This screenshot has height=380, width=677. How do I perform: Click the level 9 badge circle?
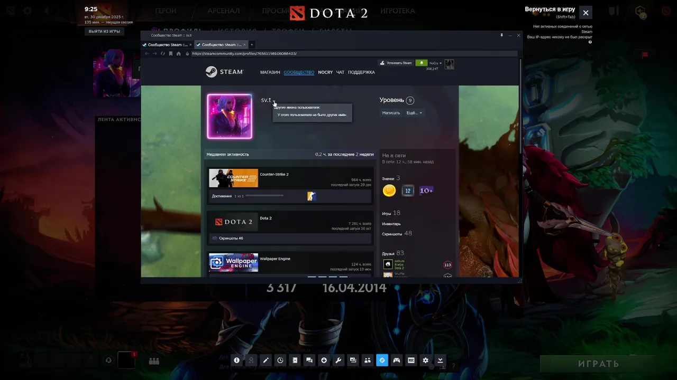[410, 100]
